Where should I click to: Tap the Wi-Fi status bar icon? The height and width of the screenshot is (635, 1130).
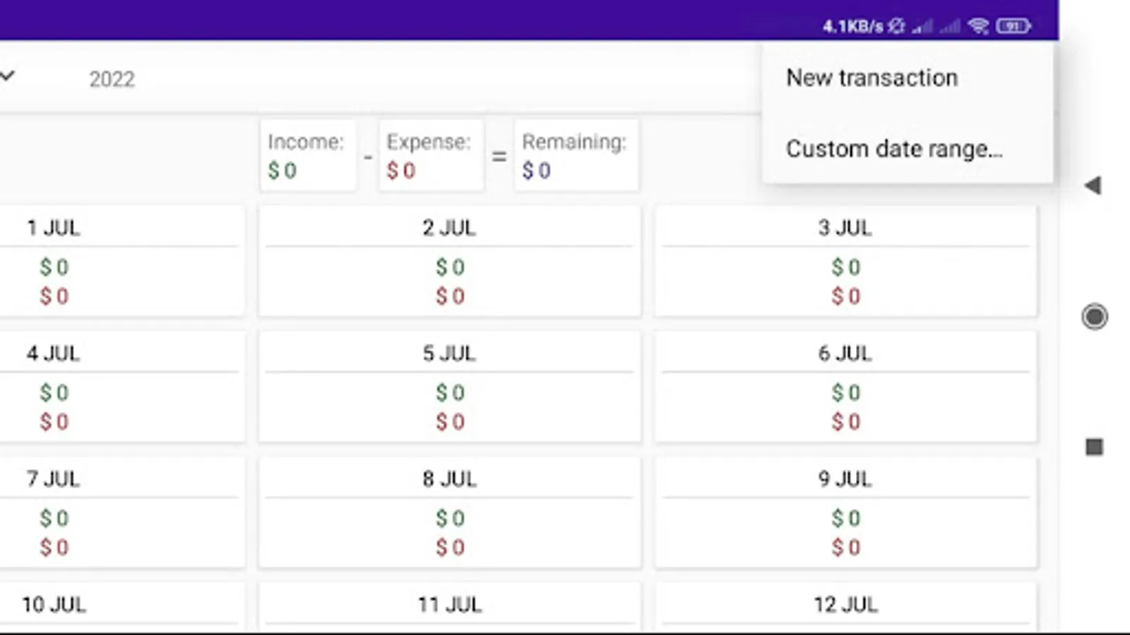(978, 27)
